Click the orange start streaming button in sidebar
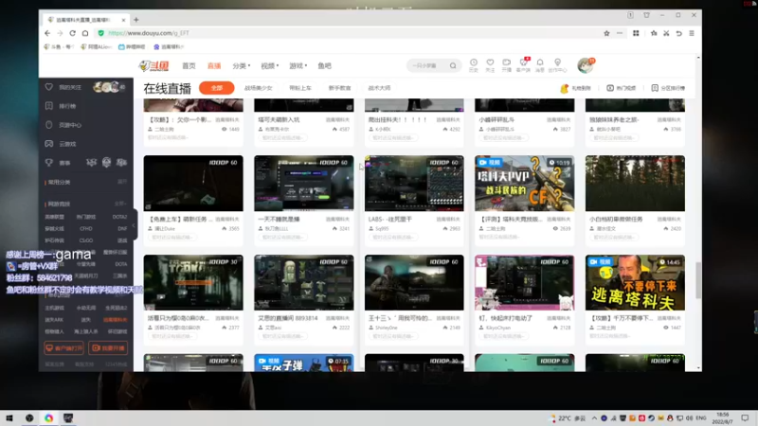758x426 pixels. 108,347
